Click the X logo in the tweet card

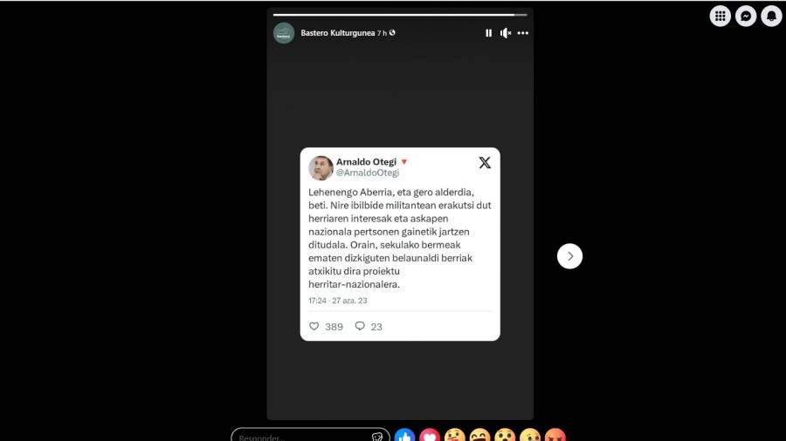[x=485, y=162]
